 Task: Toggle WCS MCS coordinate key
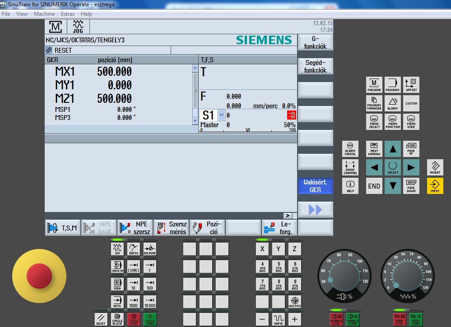(x=295, y=302)
